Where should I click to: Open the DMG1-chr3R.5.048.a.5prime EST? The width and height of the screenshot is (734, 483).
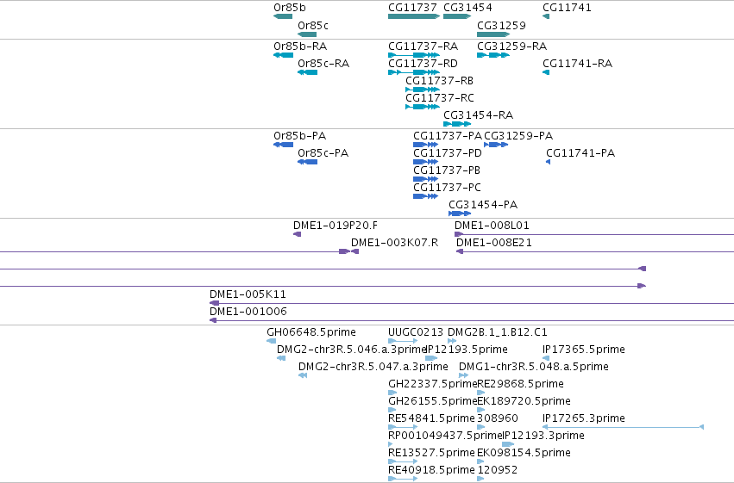click(463, 375)
